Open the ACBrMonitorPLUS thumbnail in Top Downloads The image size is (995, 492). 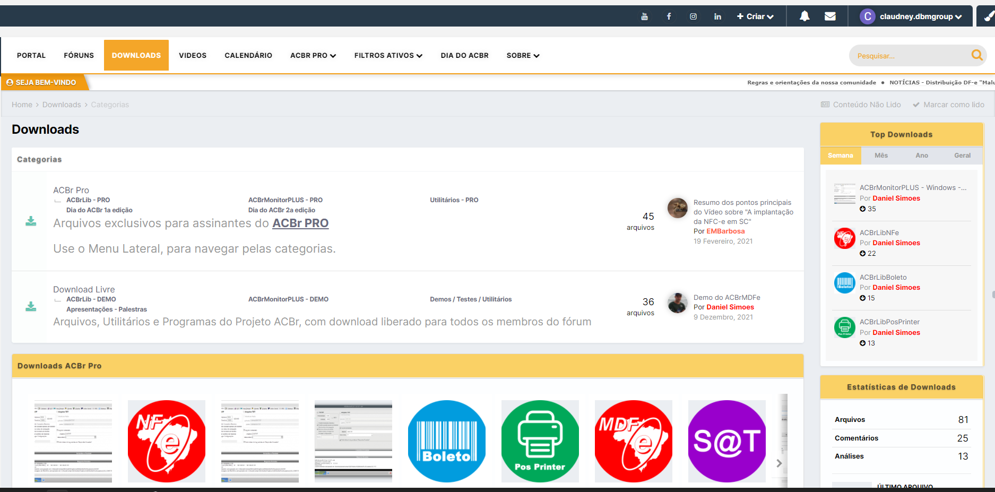point(844,193)
